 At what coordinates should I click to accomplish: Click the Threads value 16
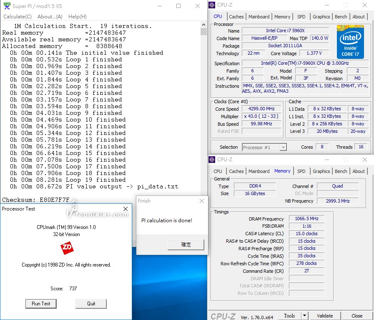(x=361, y=147)
